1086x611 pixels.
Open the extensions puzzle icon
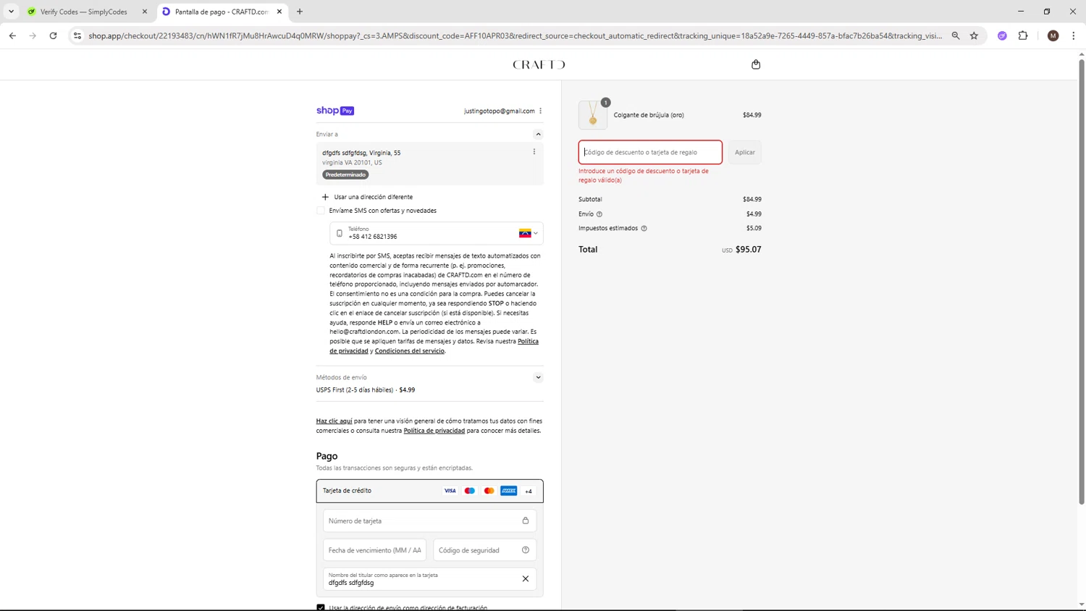(1023, 35)
